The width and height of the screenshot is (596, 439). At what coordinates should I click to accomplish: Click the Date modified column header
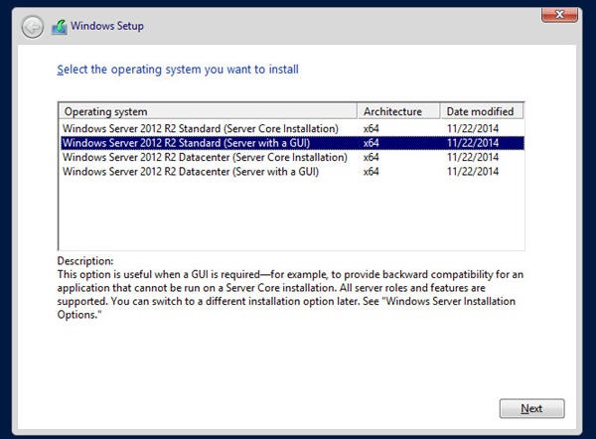coord(482,111)
